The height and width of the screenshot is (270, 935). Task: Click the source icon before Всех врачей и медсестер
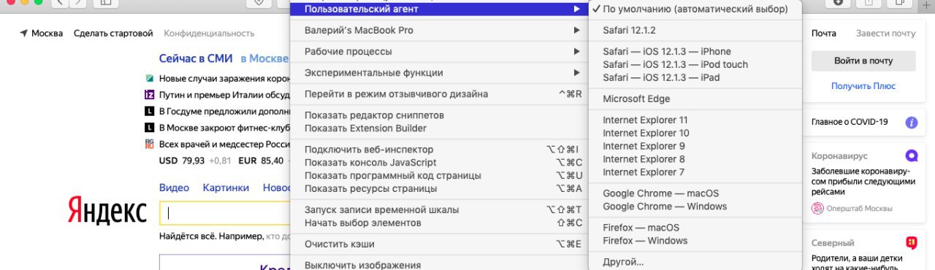(x=149, y=144)
